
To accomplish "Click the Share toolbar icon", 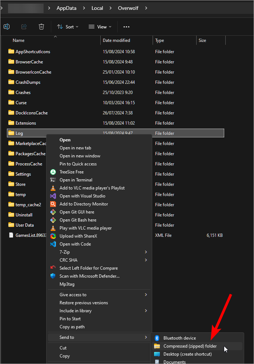I will pos(24,27).
